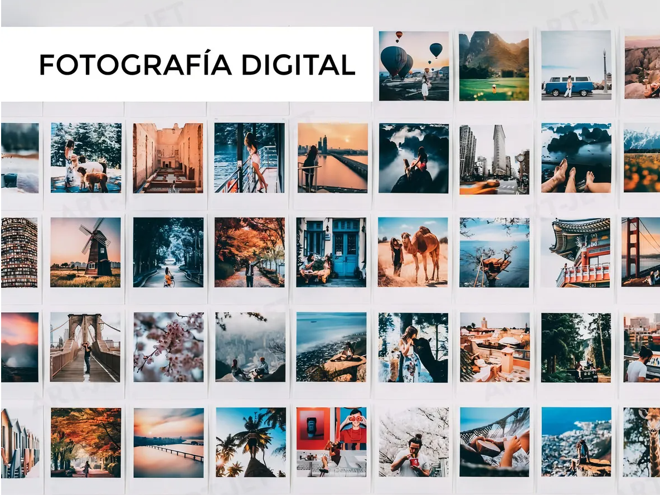Image resolution: width=660 pixels, height=495 pixels.
Task: Open the giraffe photo
Action: pos(642,442)
